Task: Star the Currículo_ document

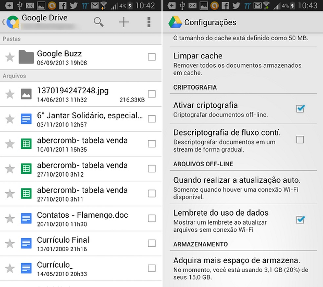Action: tap(10, 268)
